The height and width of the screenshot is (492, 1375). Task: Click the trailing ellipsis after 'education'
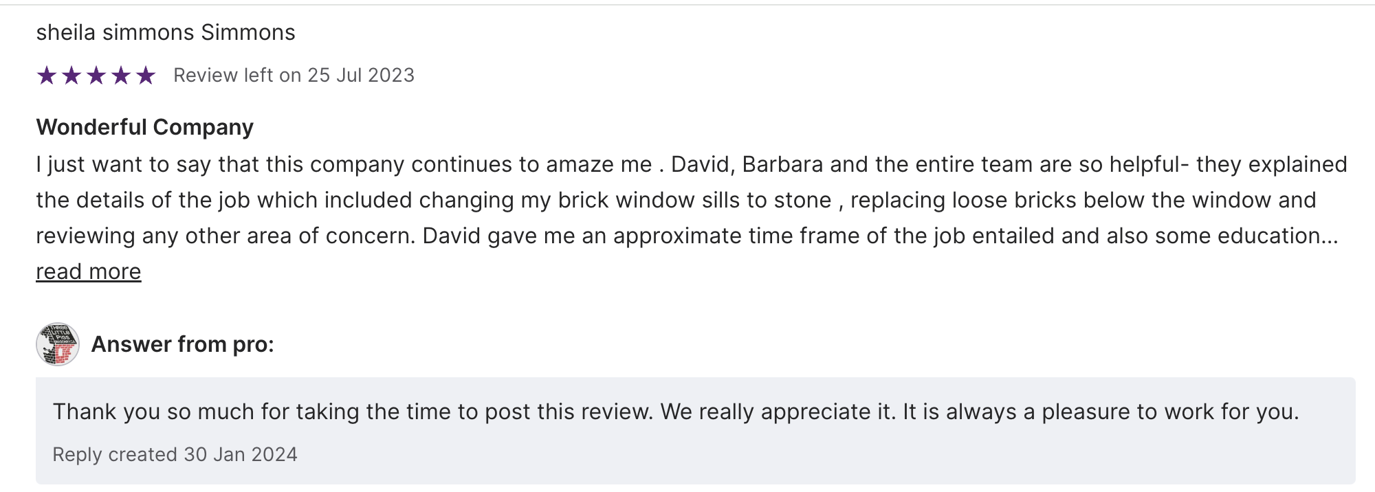pos(1330,236)
